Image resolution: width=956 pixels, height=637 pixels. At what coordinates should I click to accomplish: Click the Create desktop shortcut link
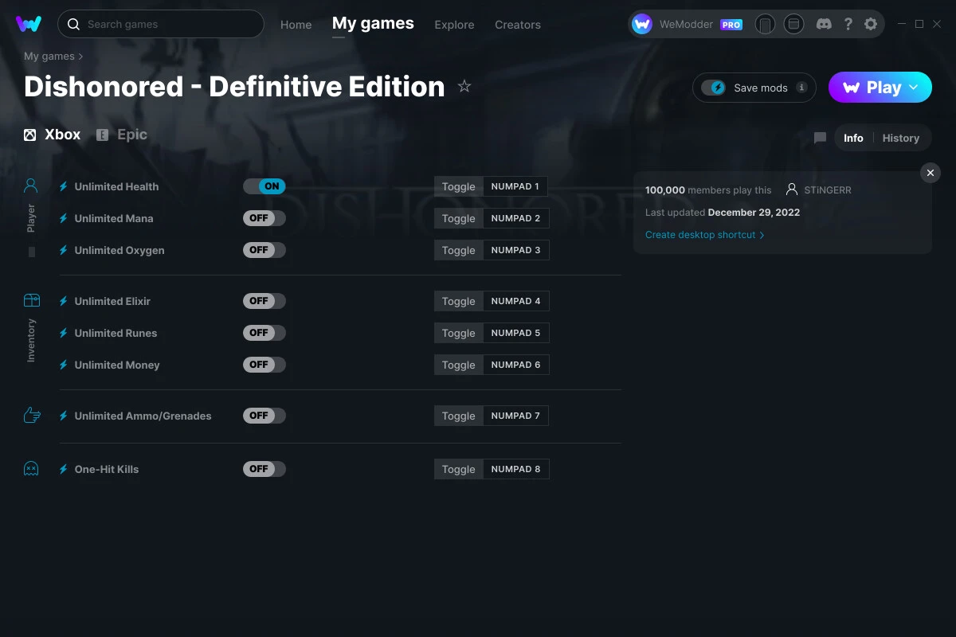point(700,234)
